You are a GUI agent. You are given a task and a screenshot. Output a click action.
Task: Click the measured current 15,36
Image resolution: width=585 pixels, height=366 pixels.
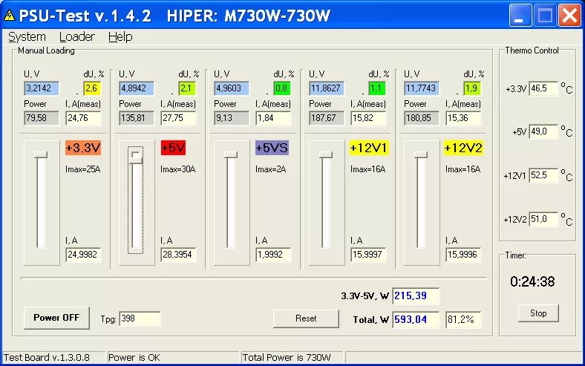pyautogui.click(x=464, y=118)
